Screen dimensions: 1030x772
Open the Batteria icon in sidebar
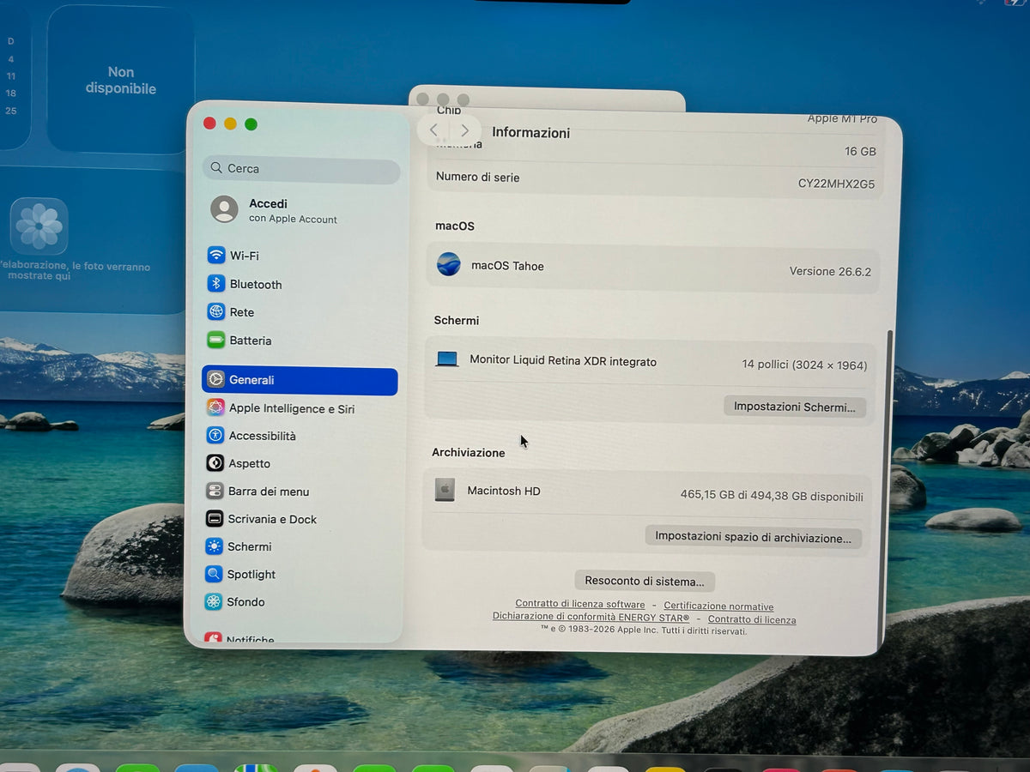pyautogui.click(x=216, y=341)
